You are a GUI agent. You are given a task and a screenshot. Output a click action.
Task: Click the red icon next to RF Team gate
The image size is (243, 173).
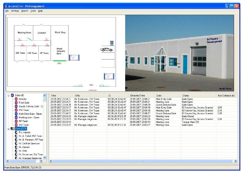16,121
